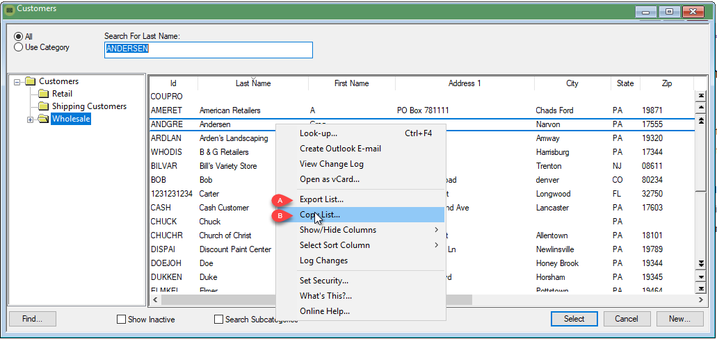
Task: Click the Customers root folder icon
Action: (31, 81)
